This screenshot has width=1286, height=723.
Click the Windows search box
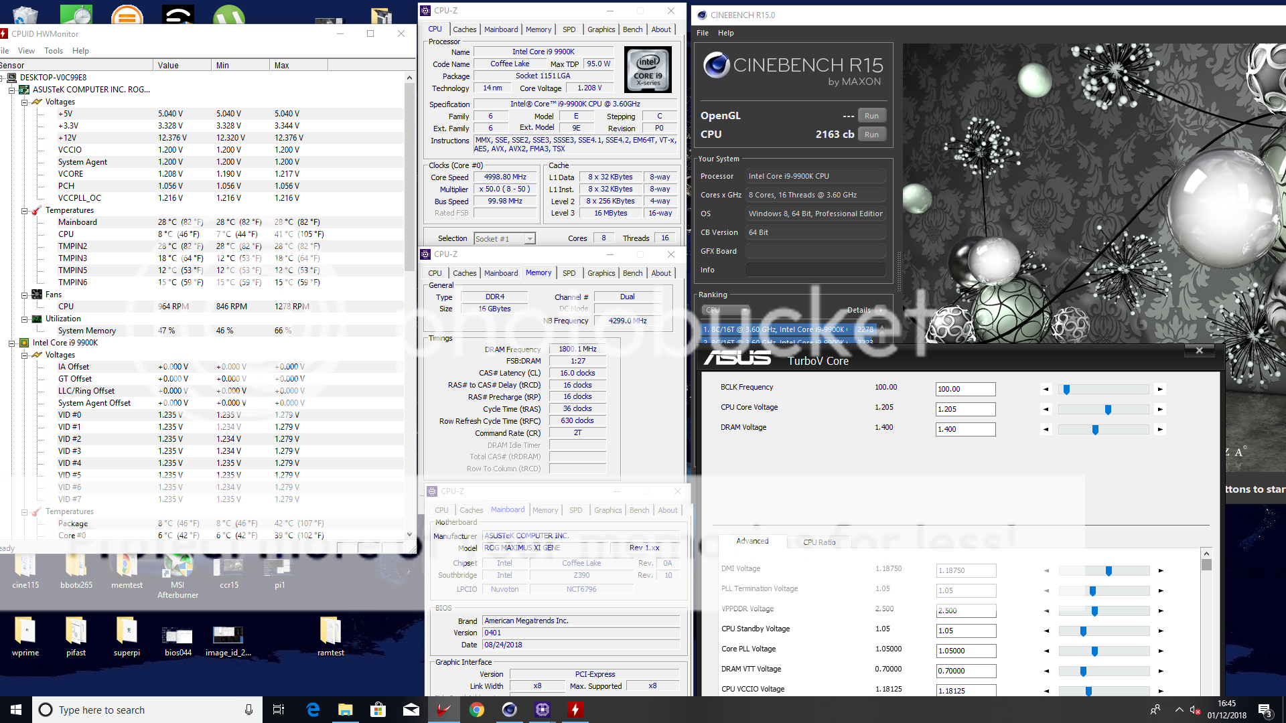tap(147, 710)
